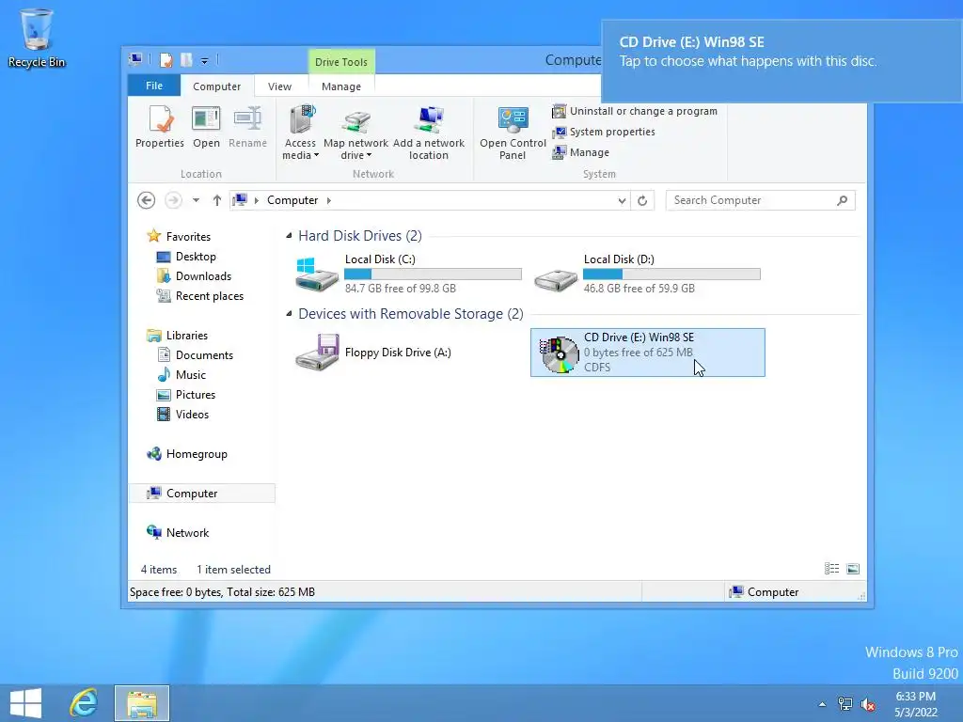Viewport: 963px width, 722px height.
Task: Select the Pictures library
Action: pyautogui.click(x=186, y=395)
